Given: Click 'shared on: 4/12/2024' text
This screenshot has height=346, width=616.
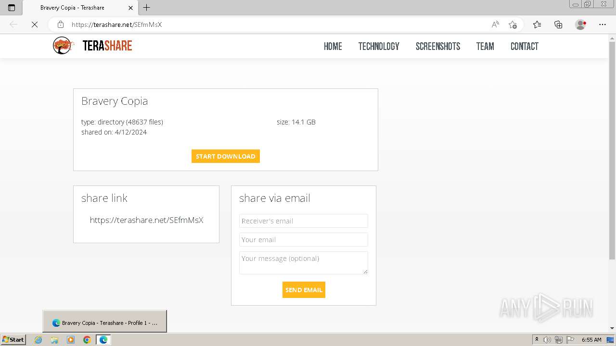Looking at the screenshot, I should click(x=114, y=132).
